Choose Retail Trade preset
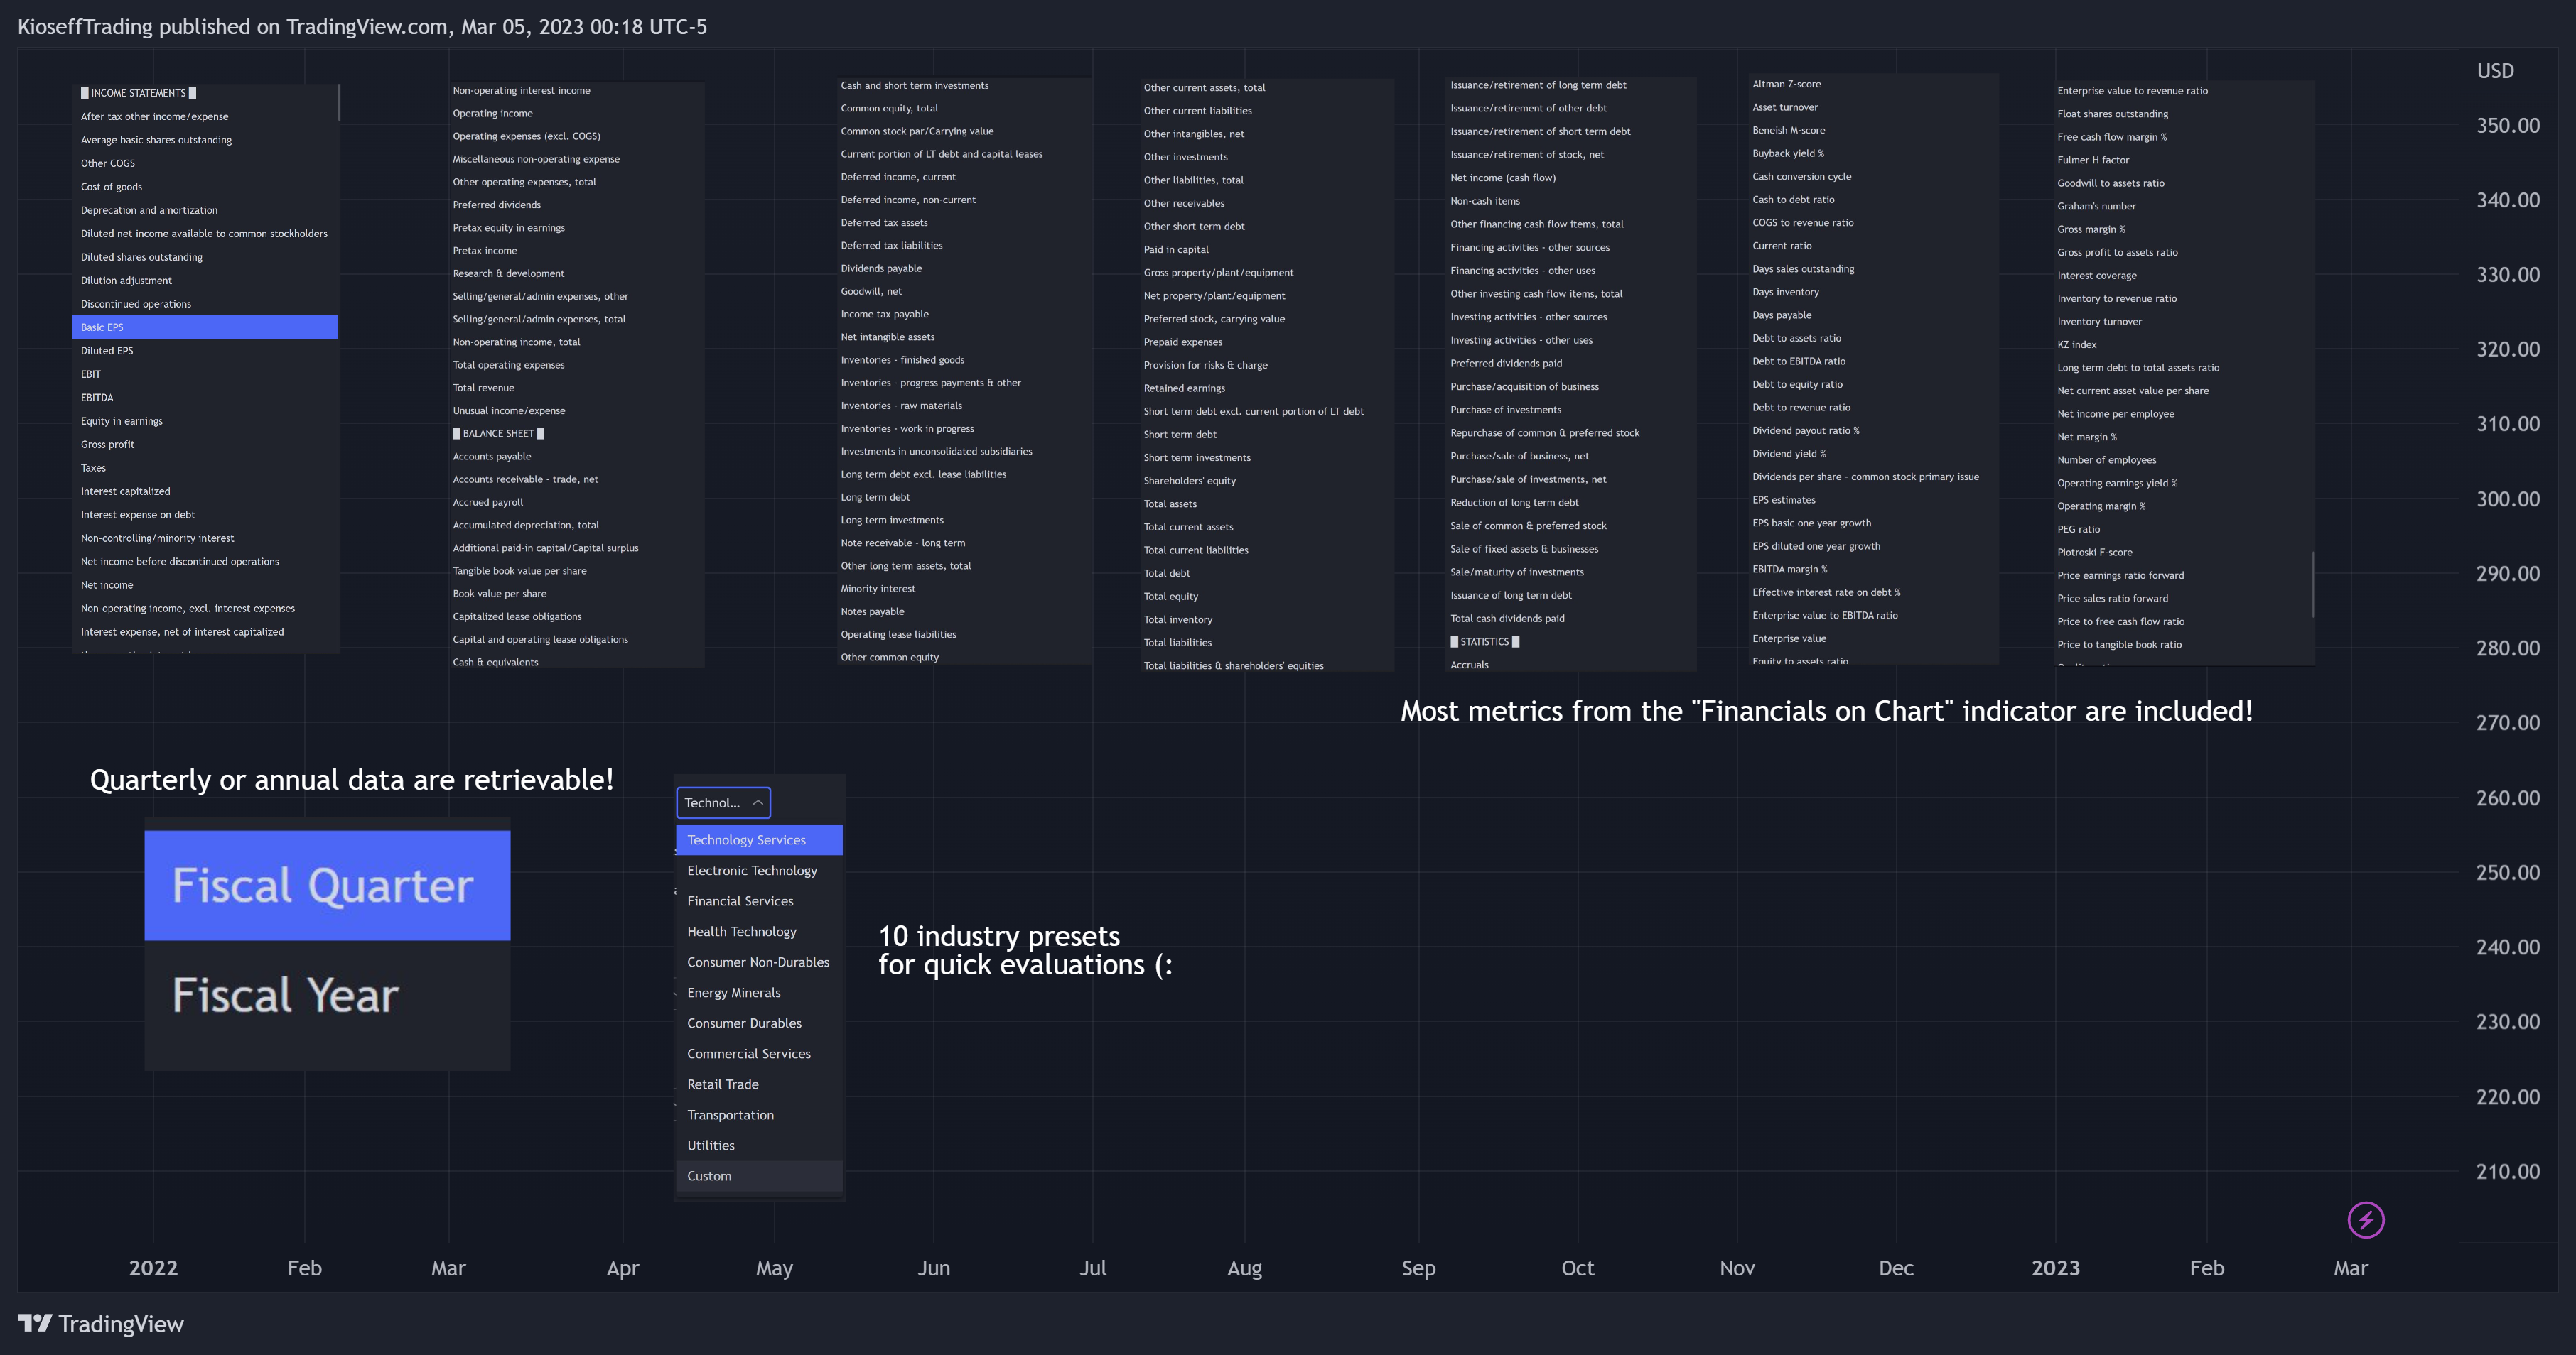2576x1355 pixels. click(759, 1084)
